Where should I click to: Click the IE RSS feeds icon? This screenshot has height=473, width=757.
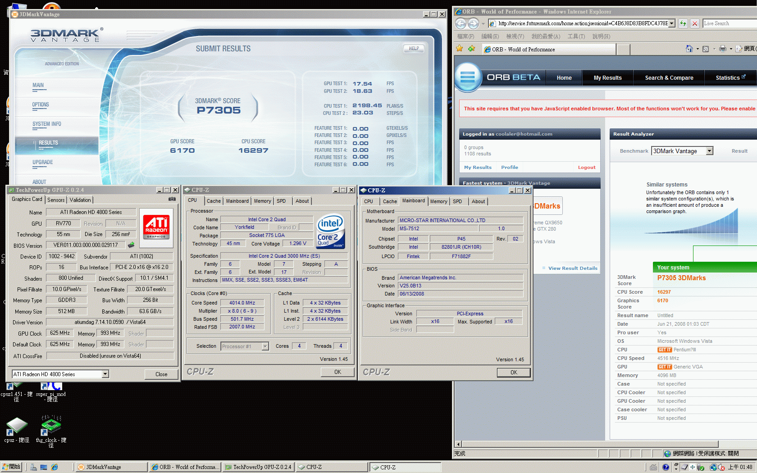click(706, 49)
